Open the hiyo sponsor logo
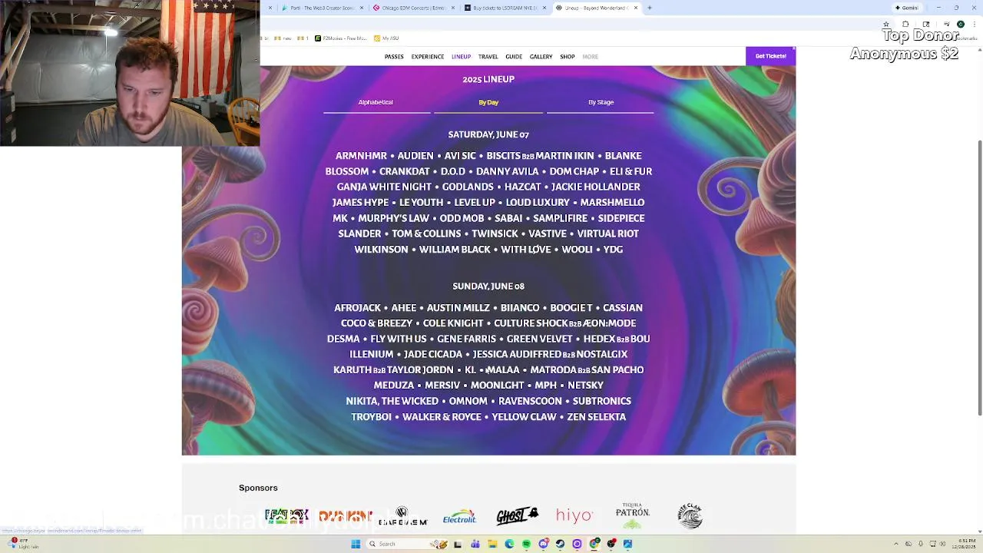The image size is (983, 553). (x=574, y=515)
